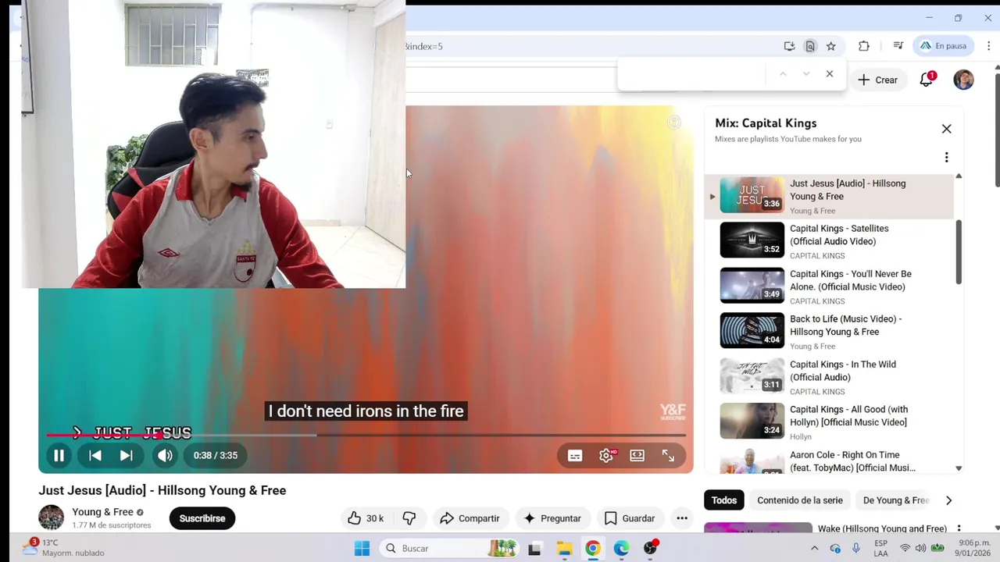The width and height of the screenshot is (1000, 562).
Task: Click the page search icon in address bar
Action: (x=810, y=46)
